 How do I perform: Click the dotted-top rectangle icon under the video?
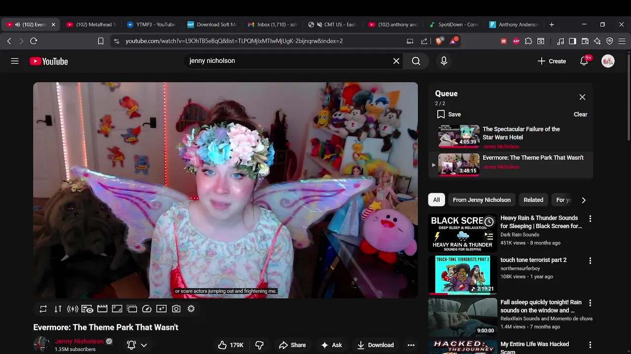point(132,309)
